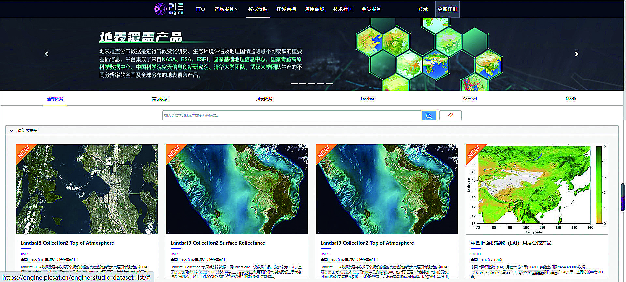Click the page vertical scrollbar thumb
626x282 pixels.
pos(623,197)
